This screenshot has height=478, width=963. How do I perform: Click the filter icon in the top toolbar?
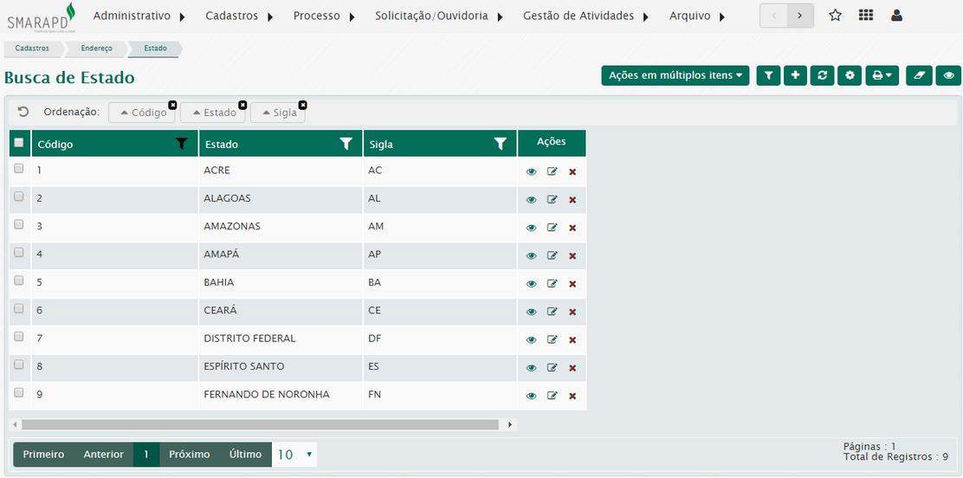point(768,75)
